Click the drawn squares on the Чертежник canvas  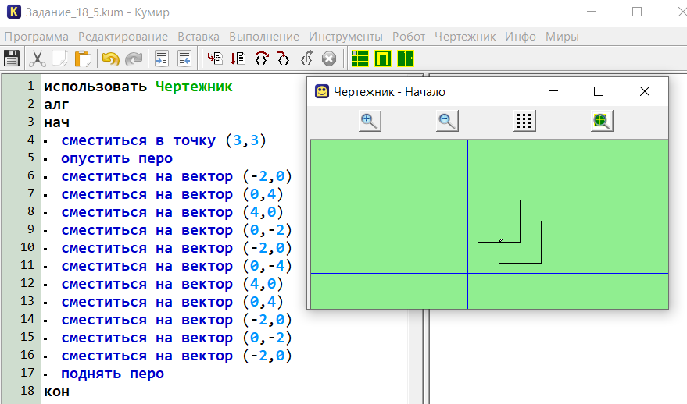tap(510, 232)
